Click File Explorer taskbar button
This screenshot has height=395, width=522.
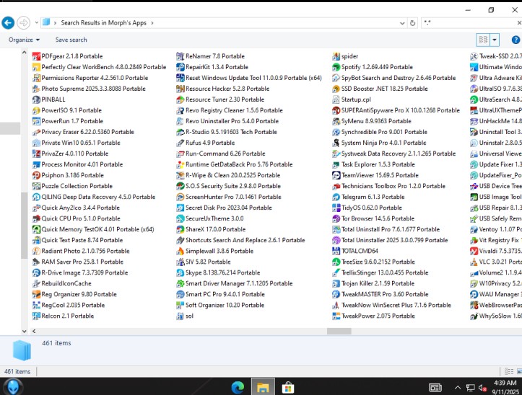(x=263, y=387)
